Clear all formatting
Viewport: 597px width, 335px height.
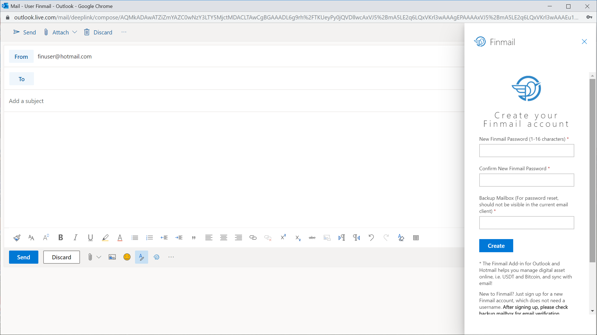click(x=401, y=237)
